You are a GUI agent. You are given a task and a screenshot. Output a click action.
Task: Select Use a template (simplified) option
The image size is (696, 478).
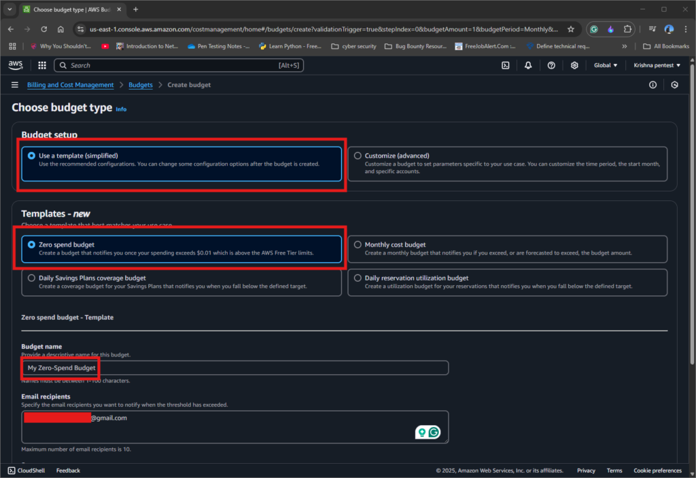[x=181, y=164]
